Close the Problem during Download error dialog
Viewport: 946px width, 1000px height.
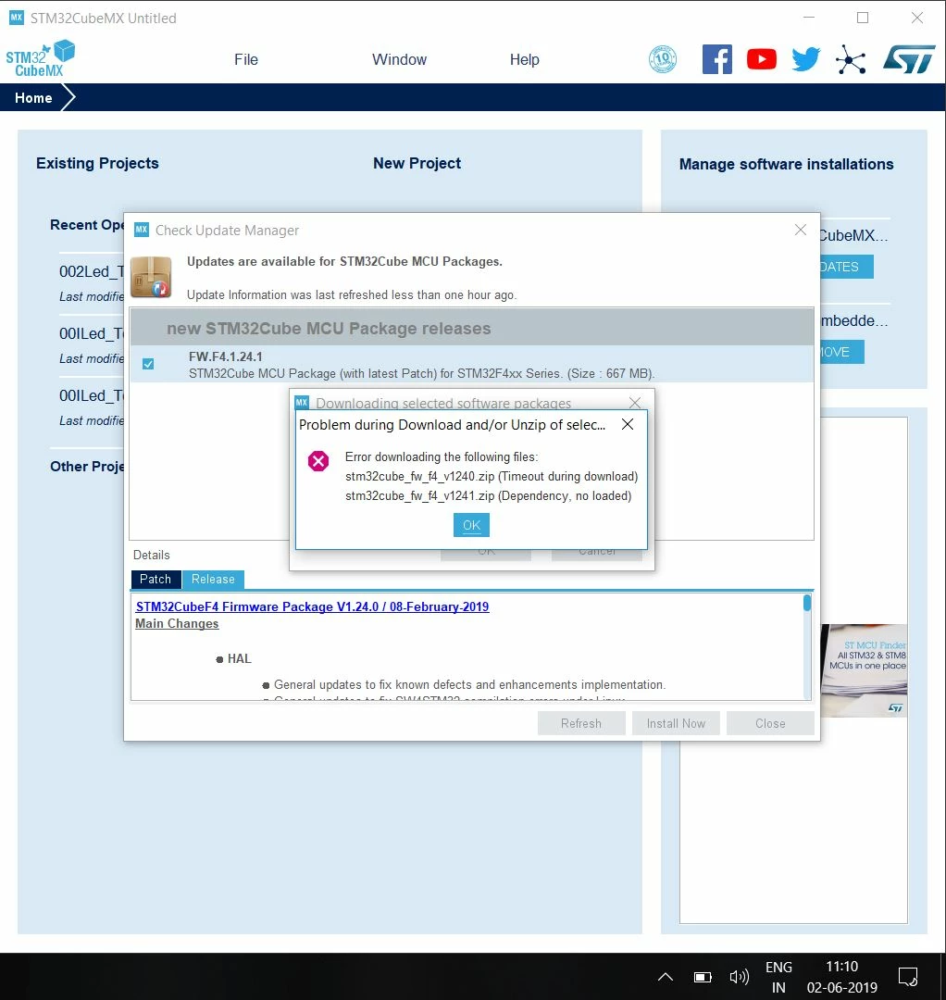coord(628,425)
